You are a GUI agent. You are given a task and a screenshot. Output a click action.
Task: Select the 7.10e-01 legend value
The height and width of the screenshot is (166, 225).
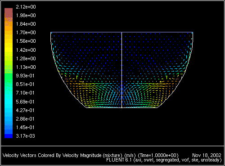(25, 93)
